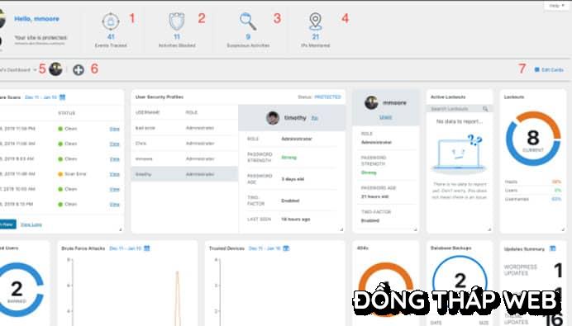Click the 11 Activities Blocked count
Screen dimensions: 572x326
pyautogui.click(x=177, y=37)
